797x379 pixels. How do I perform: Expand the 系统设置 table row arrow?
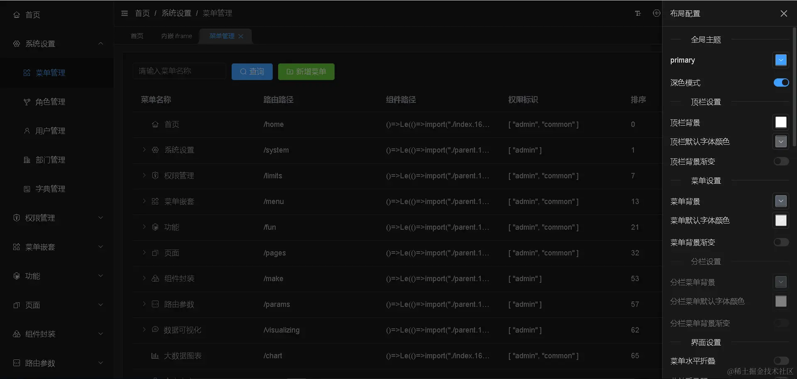144,150
